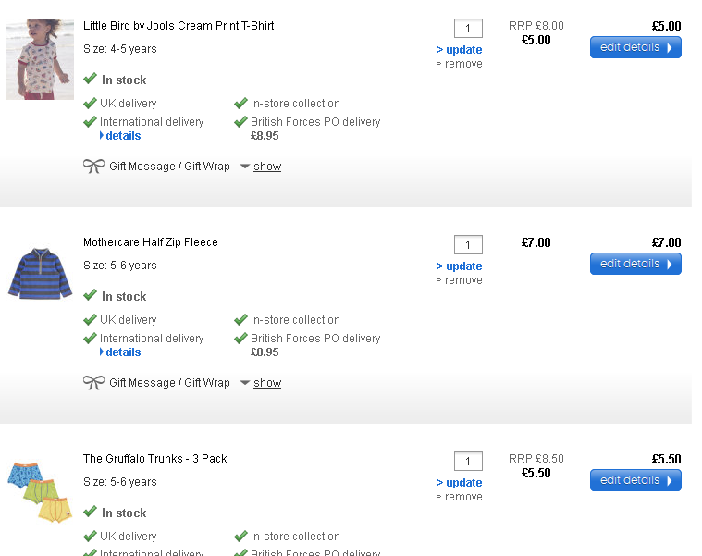Image resolution: width=702 pixels, height=556 pixels.
Task: Click British Forces PO delivery checkmark for T-Shirt
Action: [240, 121]
